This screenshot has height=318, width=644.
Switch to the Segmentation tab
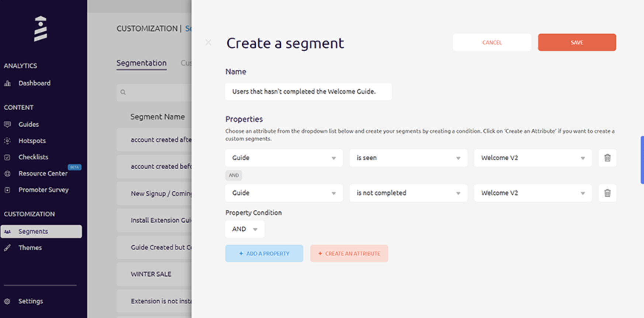point(142,63)
